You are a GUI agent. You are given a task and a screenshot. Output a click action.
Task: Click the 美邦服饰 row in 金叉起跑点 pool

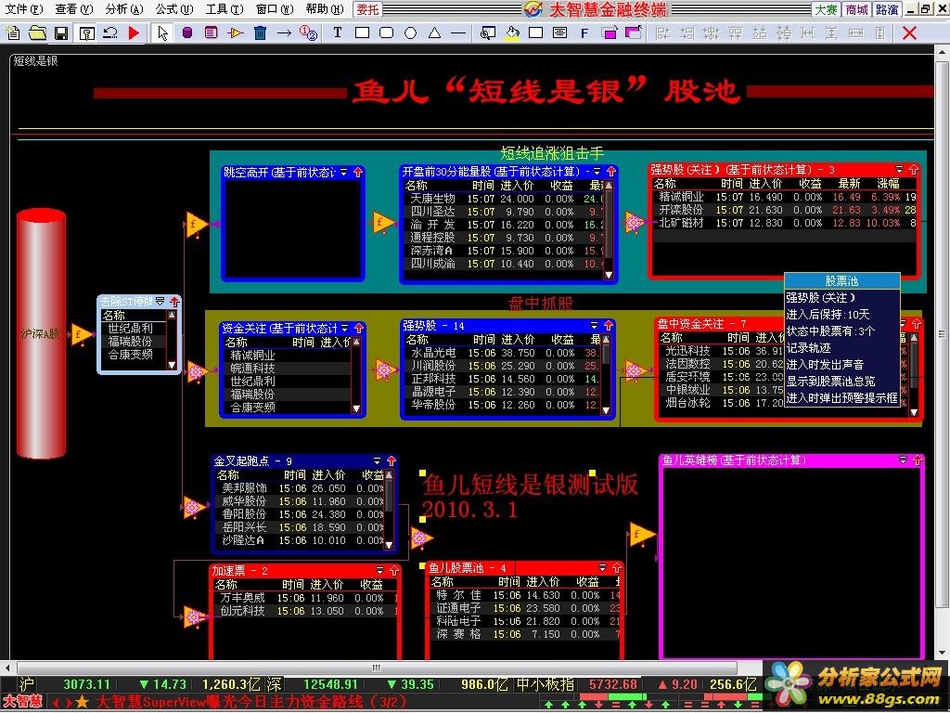point(300,488)
